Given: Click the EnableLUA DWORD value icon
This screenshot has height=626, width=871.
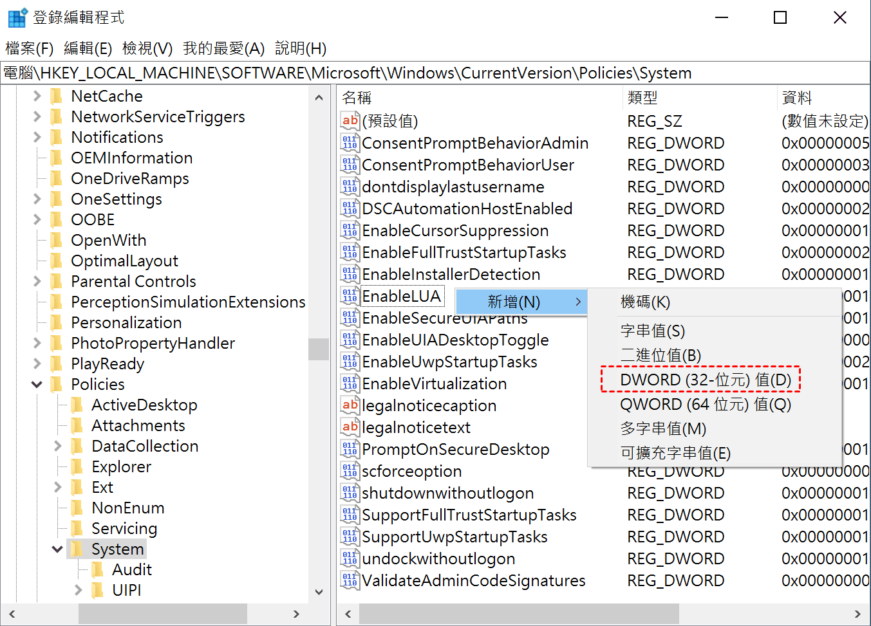Looking at the screenshot, I should [350, 296].
